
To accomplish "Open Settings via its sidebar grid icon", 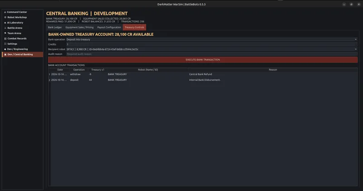I will [5, 44].
